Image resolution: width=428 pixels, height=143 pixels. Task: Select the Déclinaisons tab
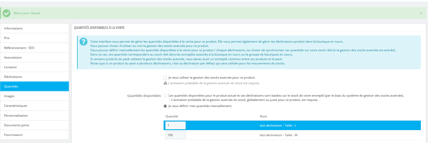(x=35, y=77)
